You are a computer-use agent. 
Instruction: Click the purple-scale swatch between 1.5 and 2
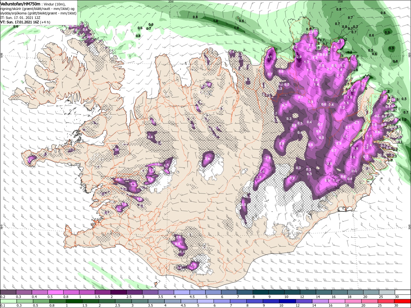click(x=102, y=292)
